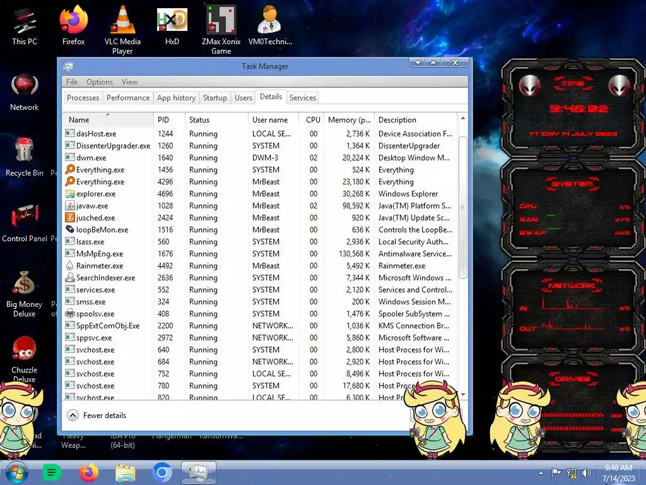Select the loopBeMon.exe process icon

tap(70, 229)
